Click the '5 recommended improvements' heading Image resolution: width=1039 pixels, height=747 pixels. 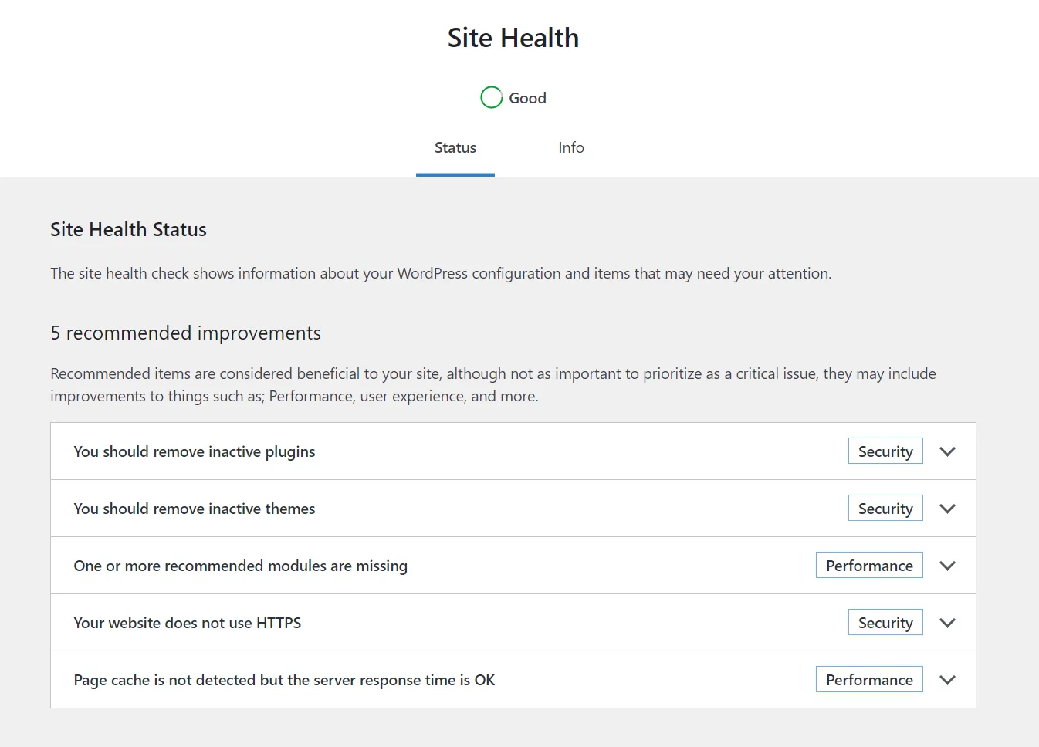pos(186,333)
